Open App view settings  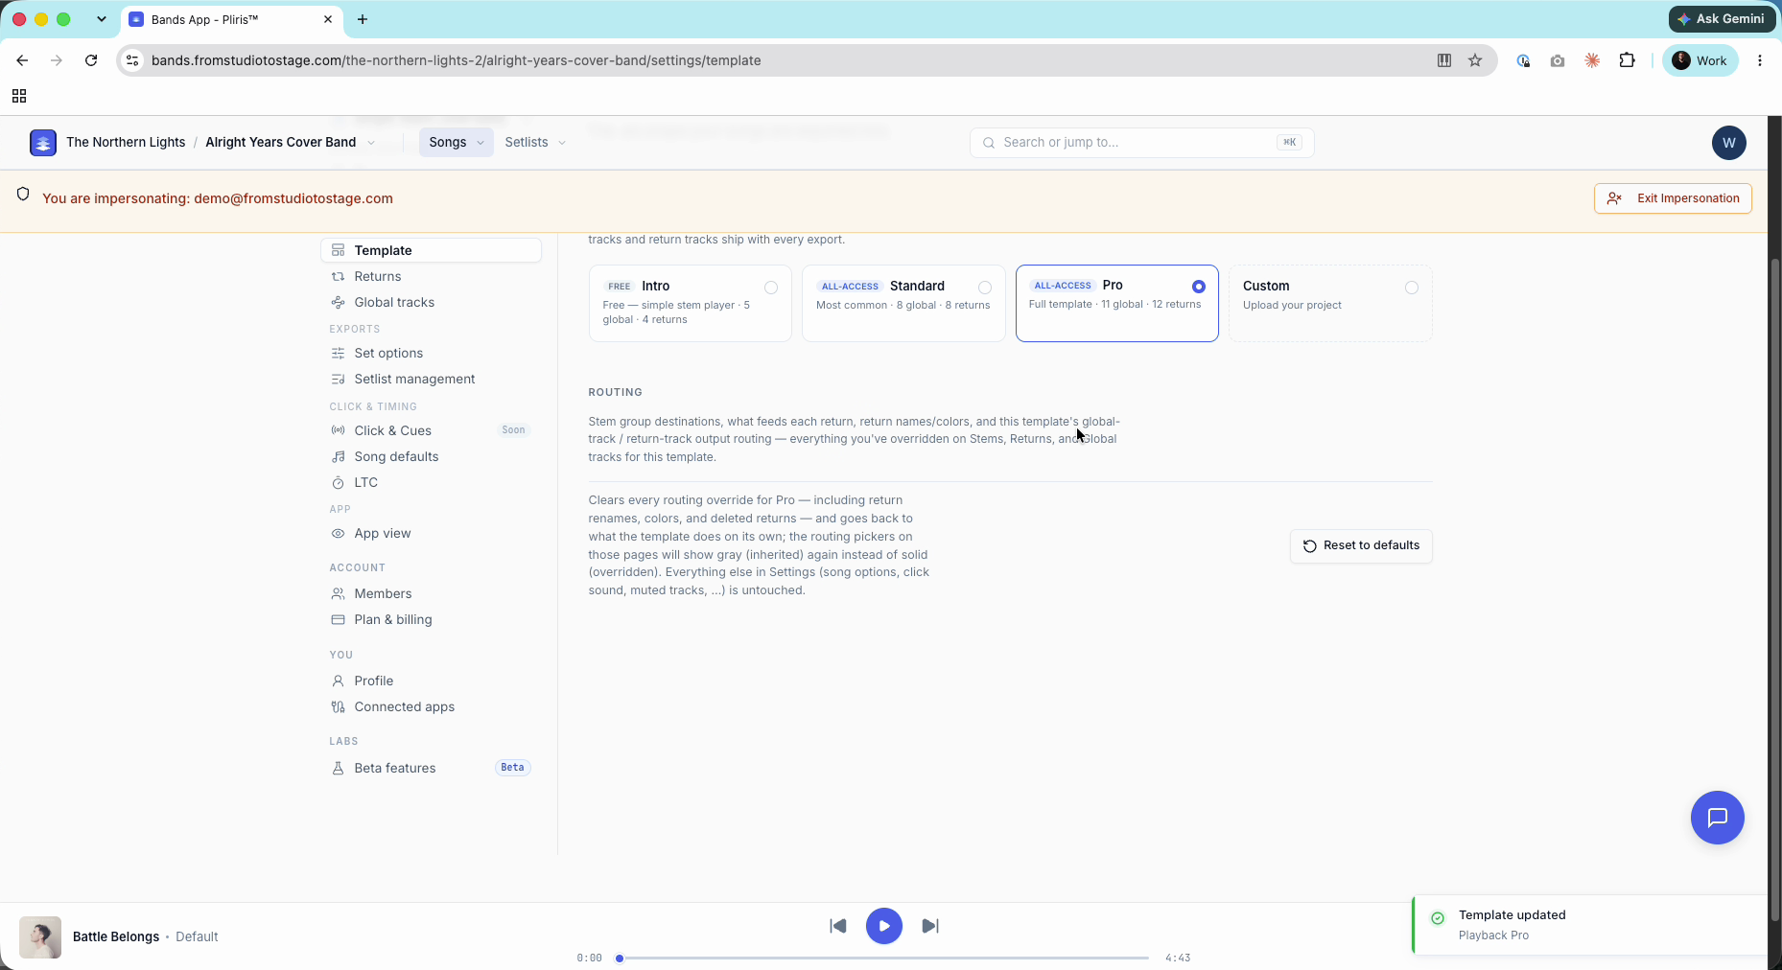point(431,533)
